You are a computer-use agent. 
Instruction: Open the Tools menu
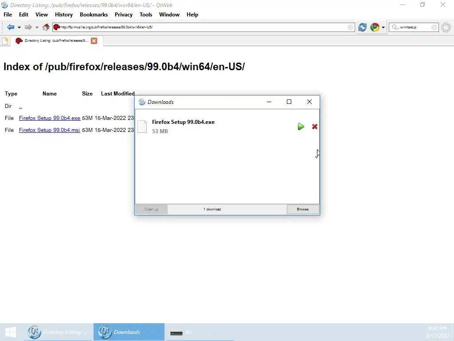pos(146,15)
